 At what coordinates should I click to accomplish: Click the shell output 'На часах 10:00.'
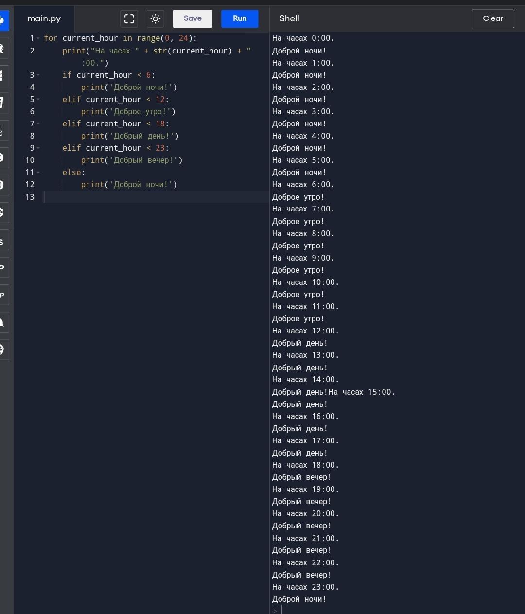tap(306, 282)
